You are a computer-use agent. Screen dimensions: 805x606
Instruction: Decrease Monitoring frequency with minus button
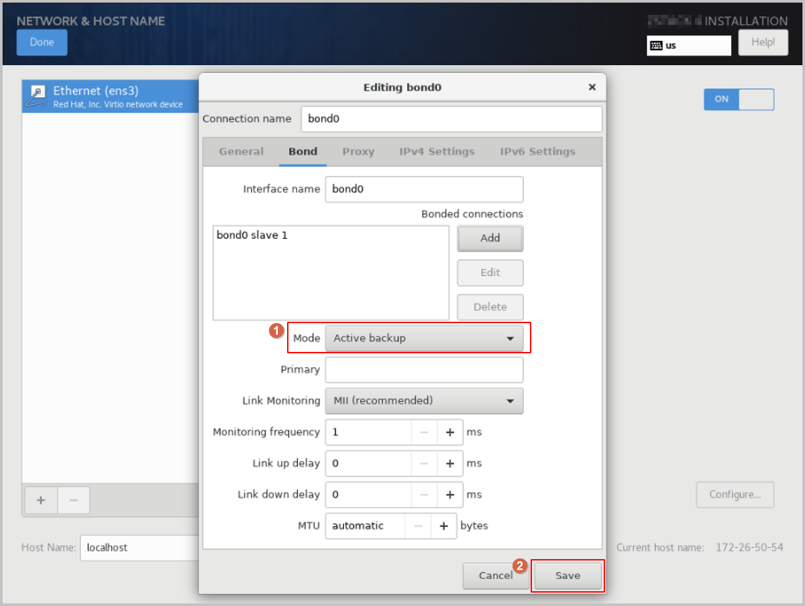pos(424,432)
